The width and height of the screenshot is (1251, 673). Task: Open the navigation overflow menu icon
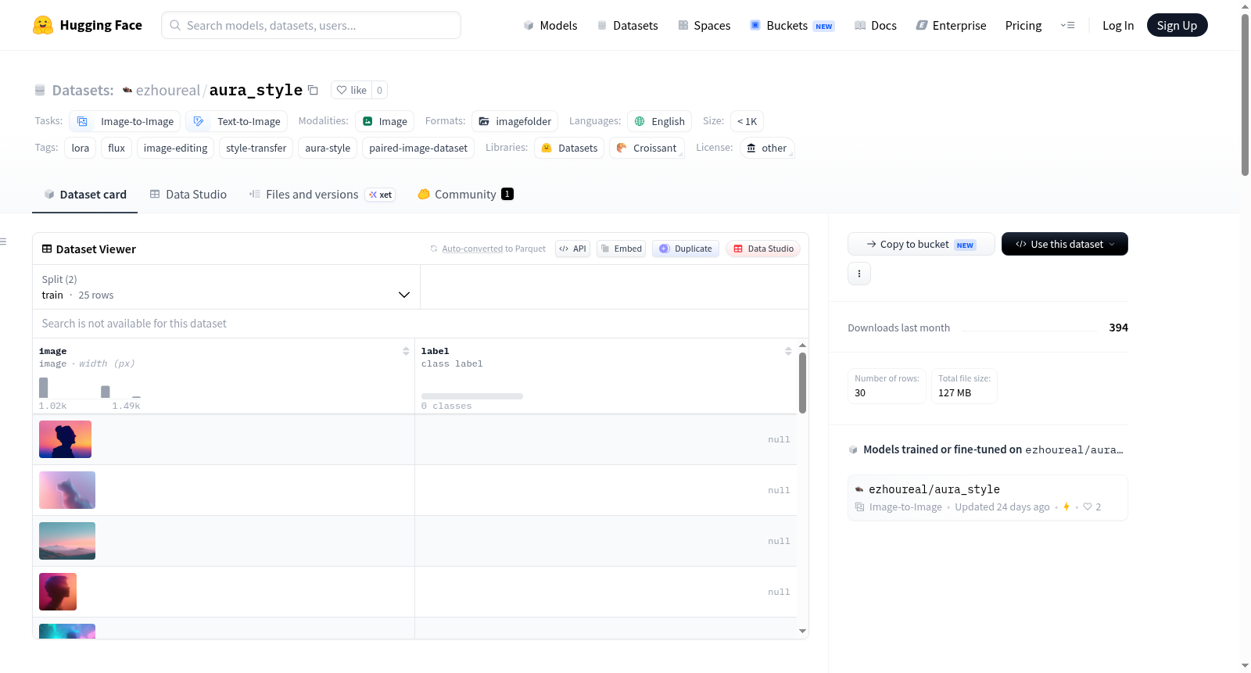point(1067,25)
